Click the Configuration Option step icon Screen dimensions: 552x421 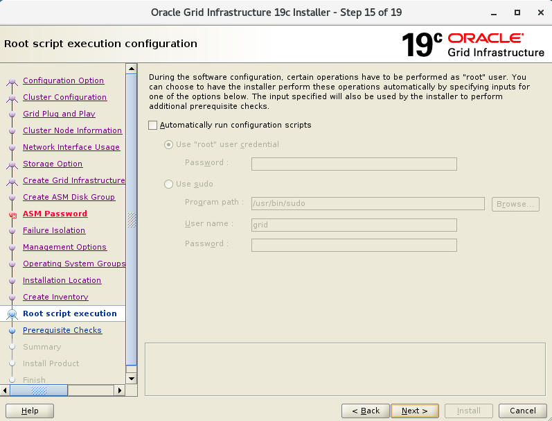[12, 81]
